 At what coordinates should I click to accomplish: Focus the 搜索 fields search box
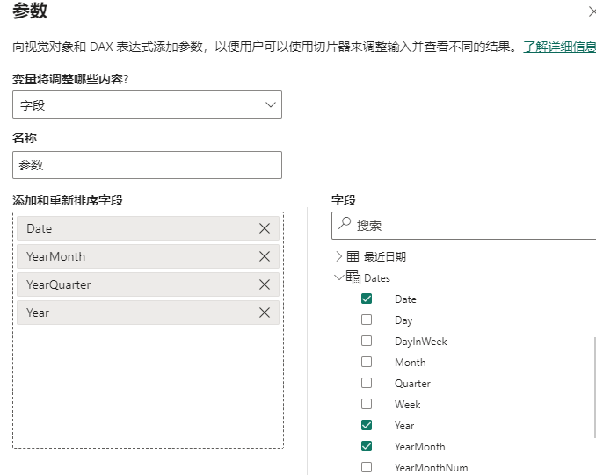(464, 226)
